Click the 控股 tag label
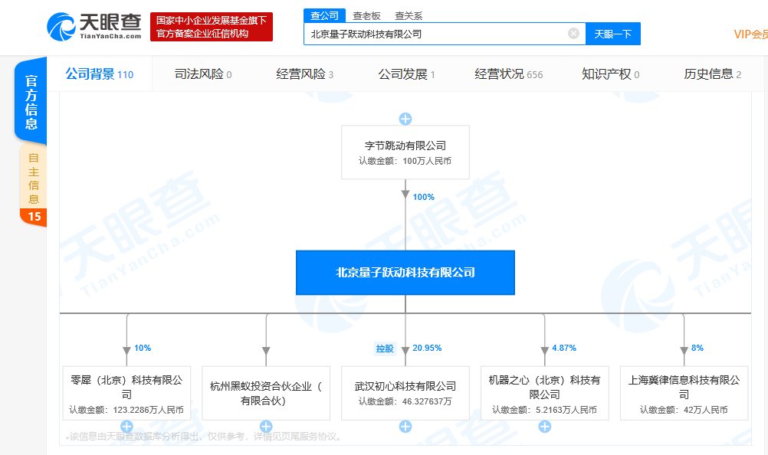768x455 pixels. coord(385,349)
